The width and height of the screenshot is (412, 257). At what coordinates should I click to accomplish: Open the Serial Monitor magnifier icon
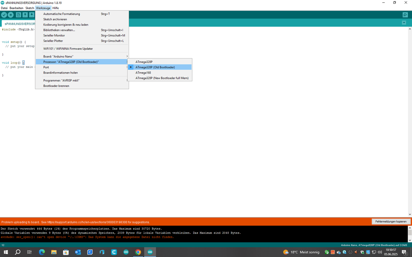tap(405, 15)
